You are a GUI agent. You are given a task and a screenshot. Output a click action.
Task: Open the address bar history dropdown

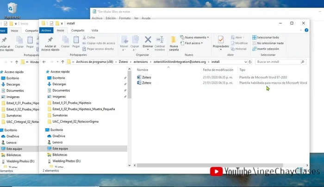pyautogui.click(x=245, y=62)
